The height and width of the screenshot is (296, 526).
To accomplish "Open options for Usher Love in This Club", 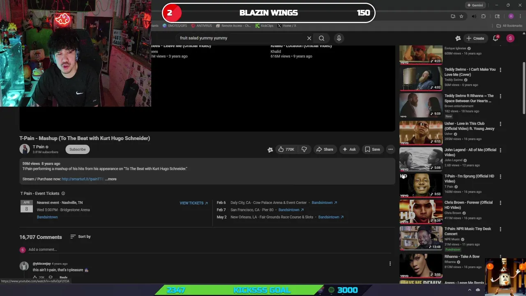I will (500, 124).
